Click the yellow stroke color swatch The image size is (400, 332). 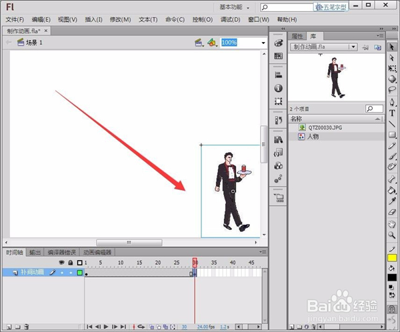(392, 258)
